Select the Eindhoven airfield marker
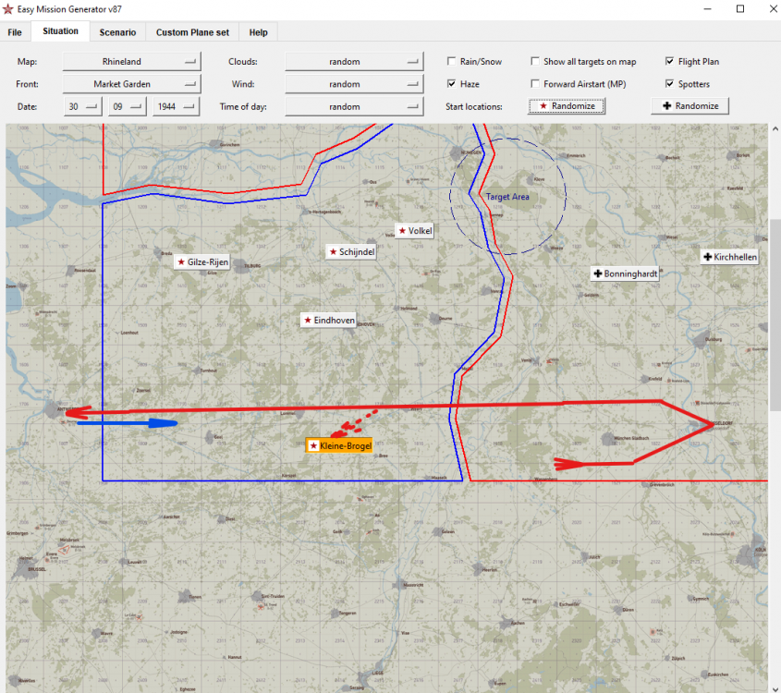 pyautogui.click(x=329, y=320)
